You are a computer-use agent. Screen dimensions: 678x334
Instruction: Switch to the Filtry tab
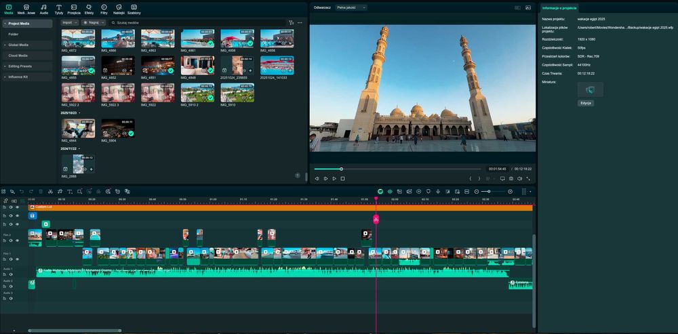[104, 9]
